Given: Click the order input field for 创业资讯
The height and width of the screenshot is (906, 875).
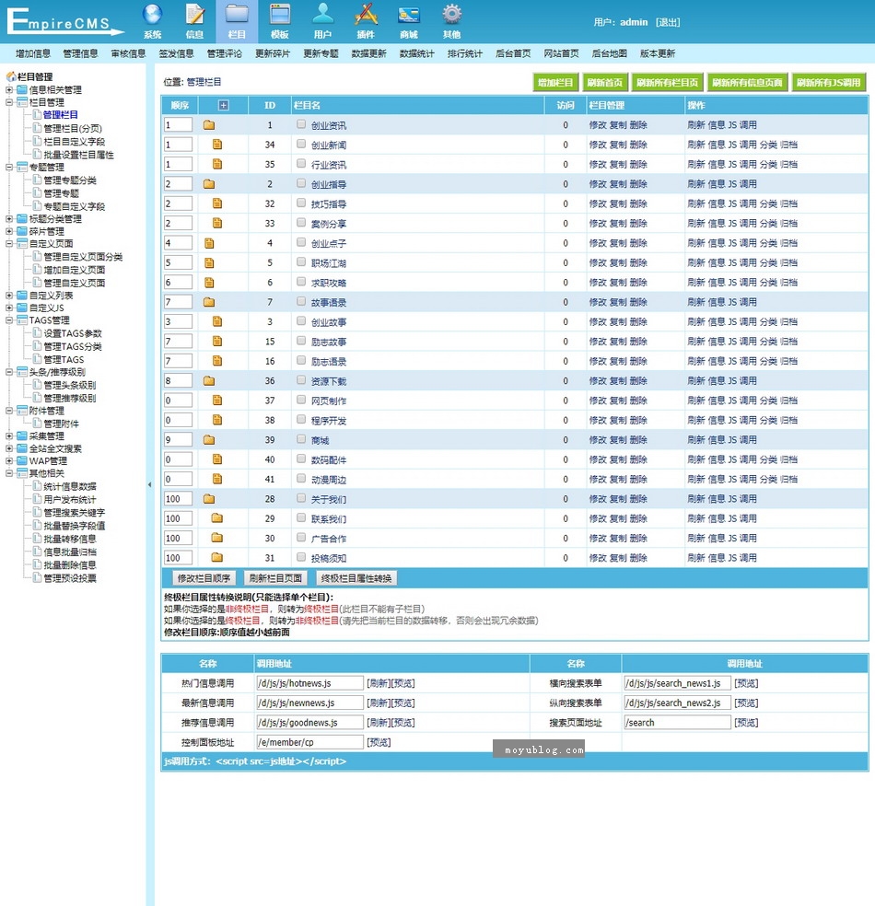Looking at the screenshot, I should [178, 125].
